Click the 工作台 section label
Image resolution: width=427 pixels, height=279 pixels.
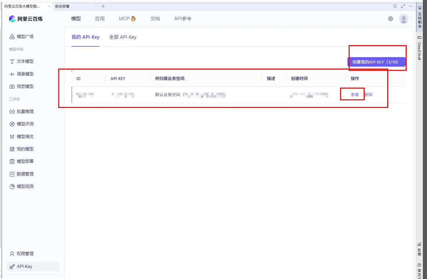(14, 99)
